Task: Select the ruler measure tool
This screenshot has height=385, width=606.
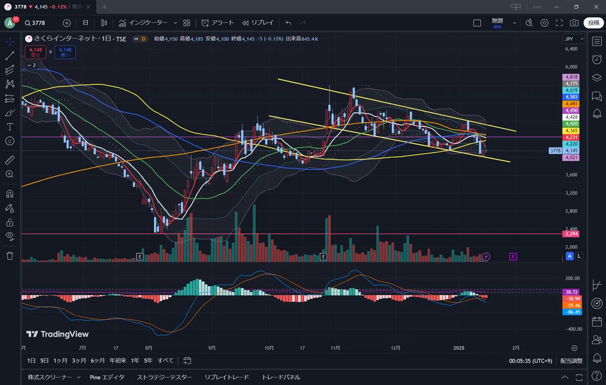Action: tap(10, 160)
